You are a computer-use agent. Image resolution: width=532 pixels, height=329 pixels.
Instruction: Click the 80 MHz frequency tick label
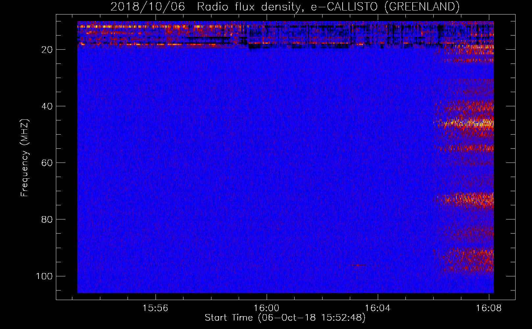point(47,219)
